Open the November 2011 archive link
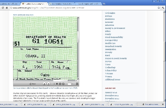The width and height of the screenshot is (166, 108). (112, 99)
